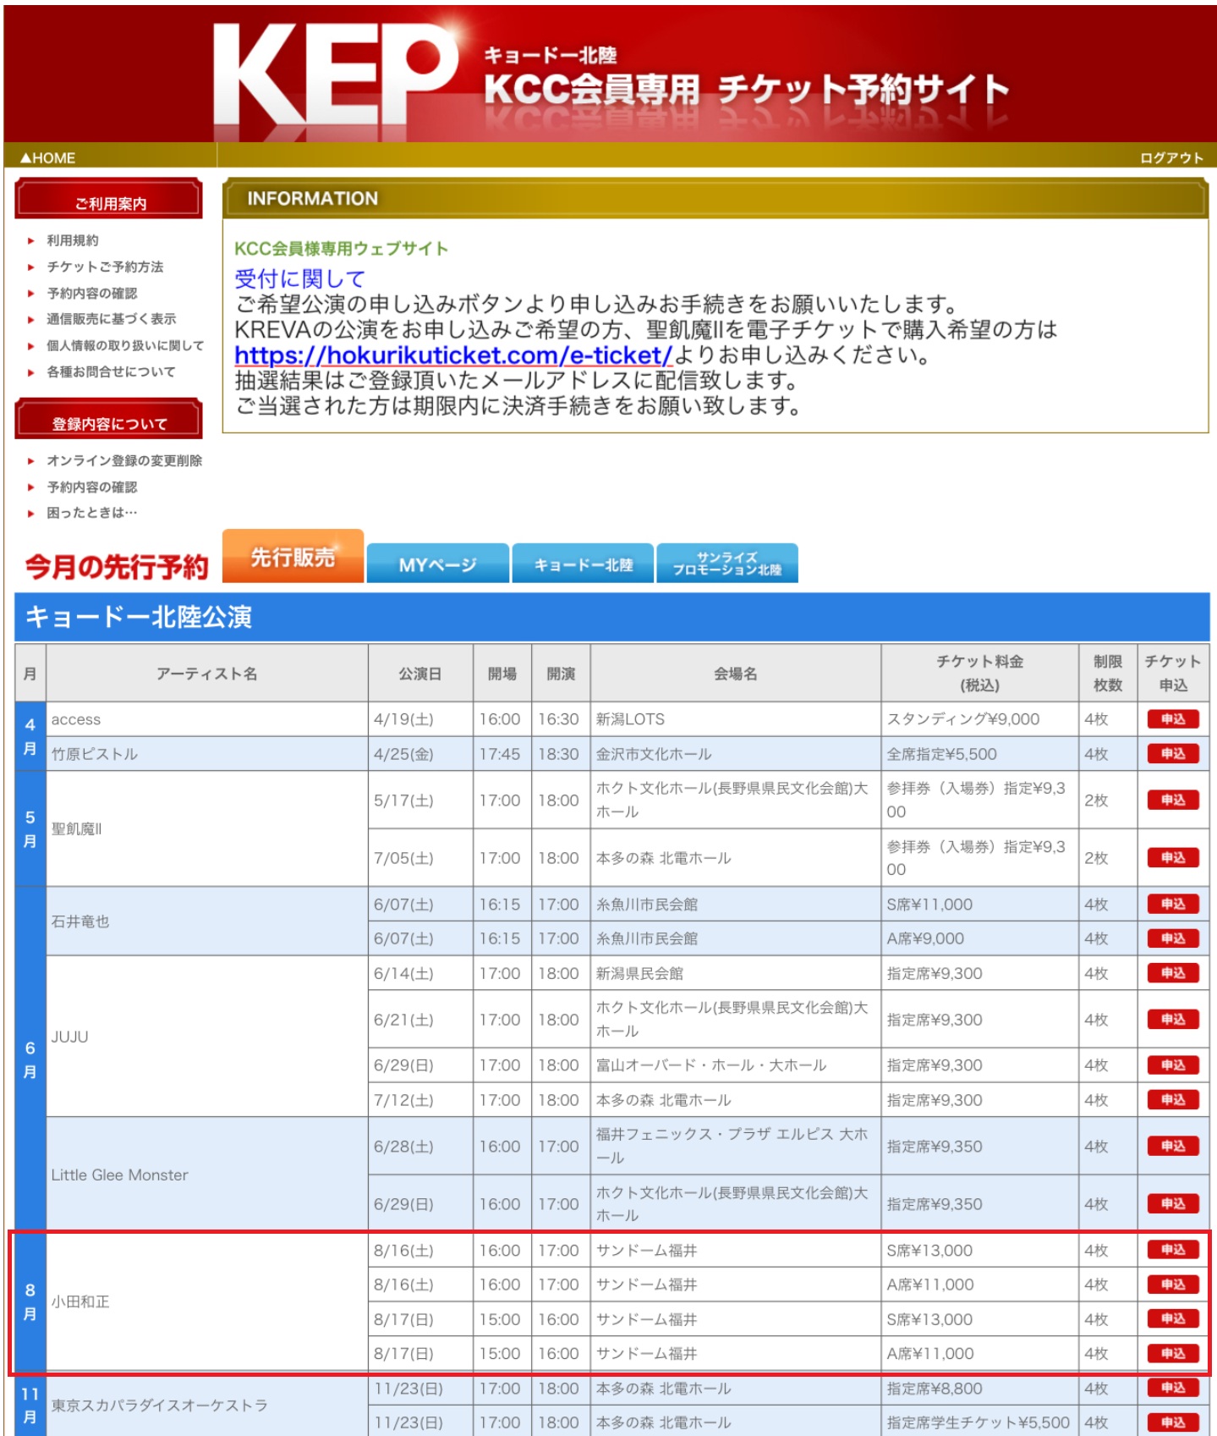This screenshot has width=1217, height=1436.
Task: Open 予約内容の確認 under ご利用案内
Action: pyautogui.click(x=91, y=293)
